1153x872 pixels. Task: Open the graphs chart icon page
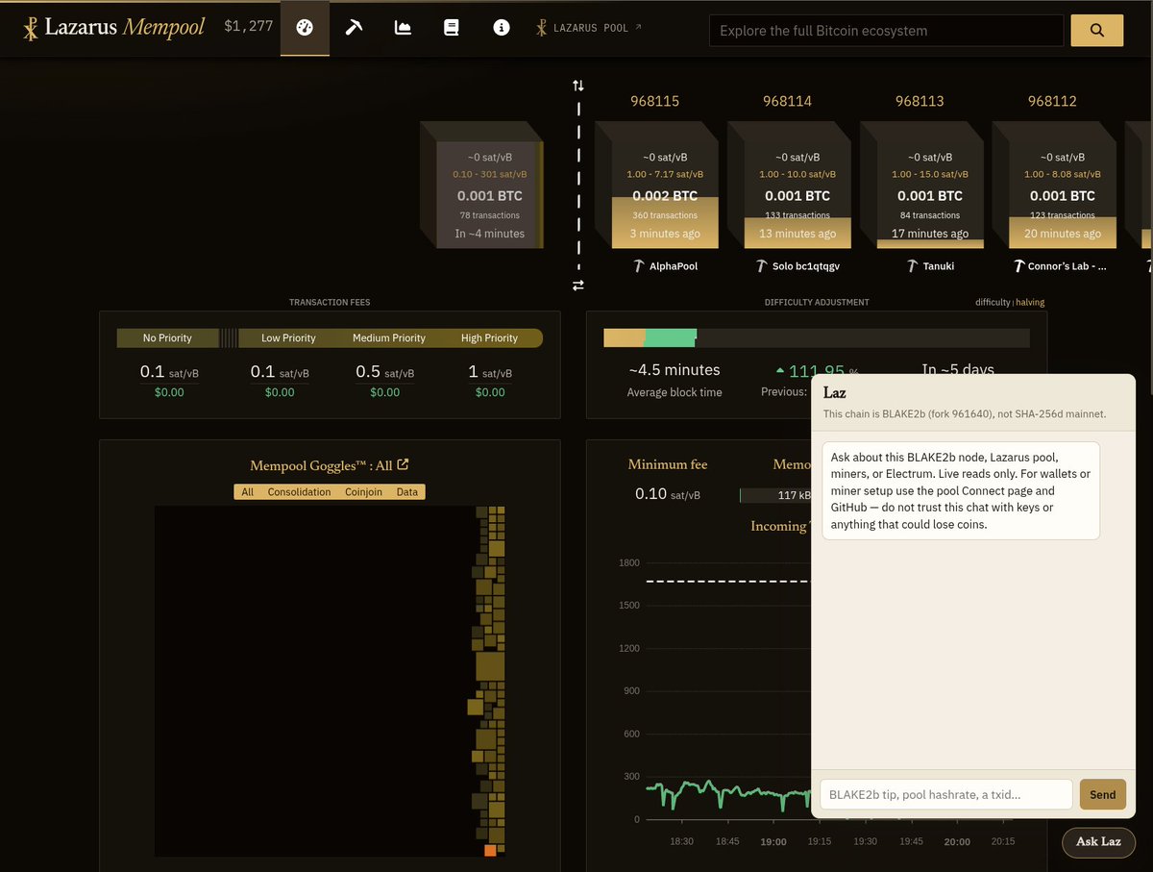point(403,28)
